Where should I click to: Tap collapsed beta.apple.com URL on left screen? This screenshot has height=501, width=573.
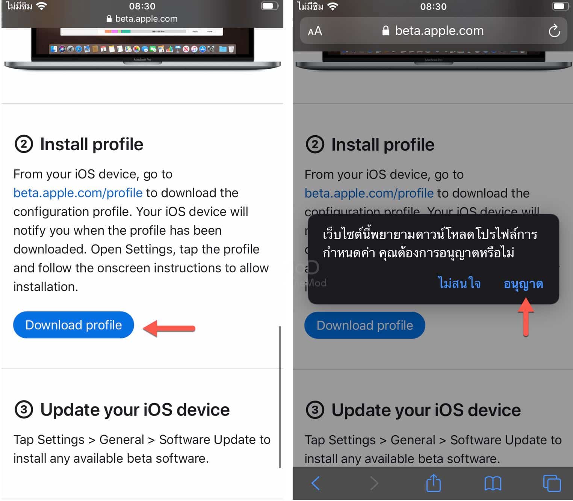pos(142,19)
